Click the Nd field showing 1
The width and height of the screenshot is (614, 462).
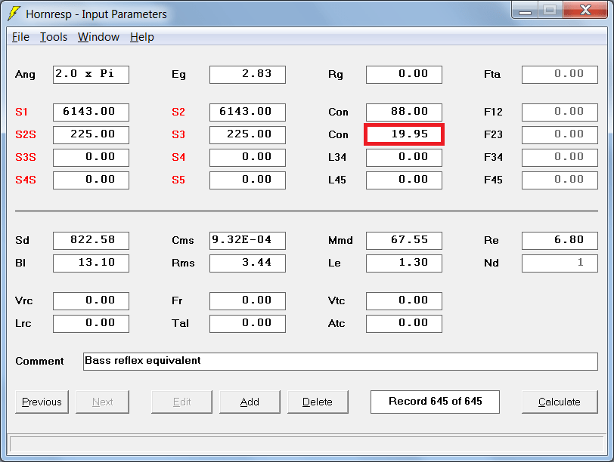point(560,263)
